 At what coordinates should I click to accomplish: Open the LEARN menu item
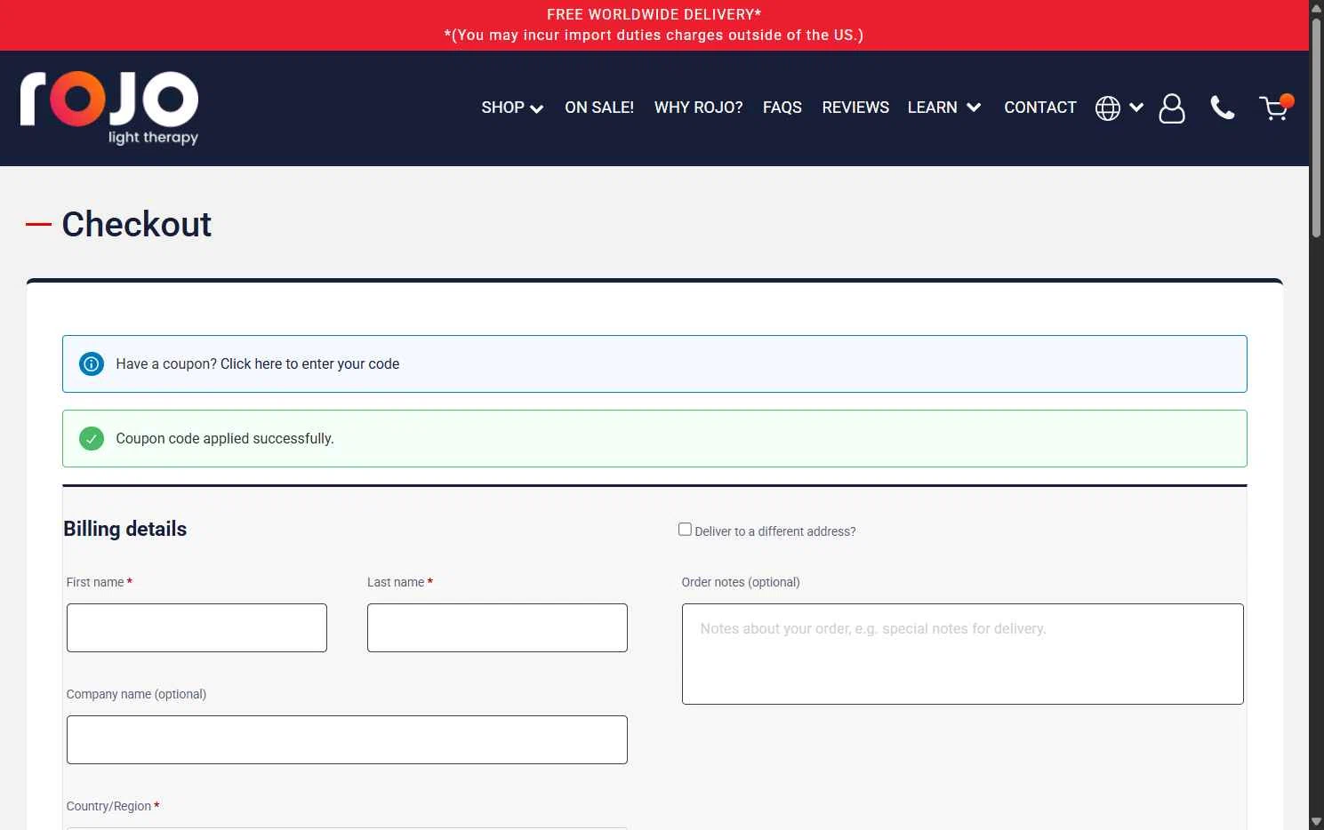click(932, 108)
